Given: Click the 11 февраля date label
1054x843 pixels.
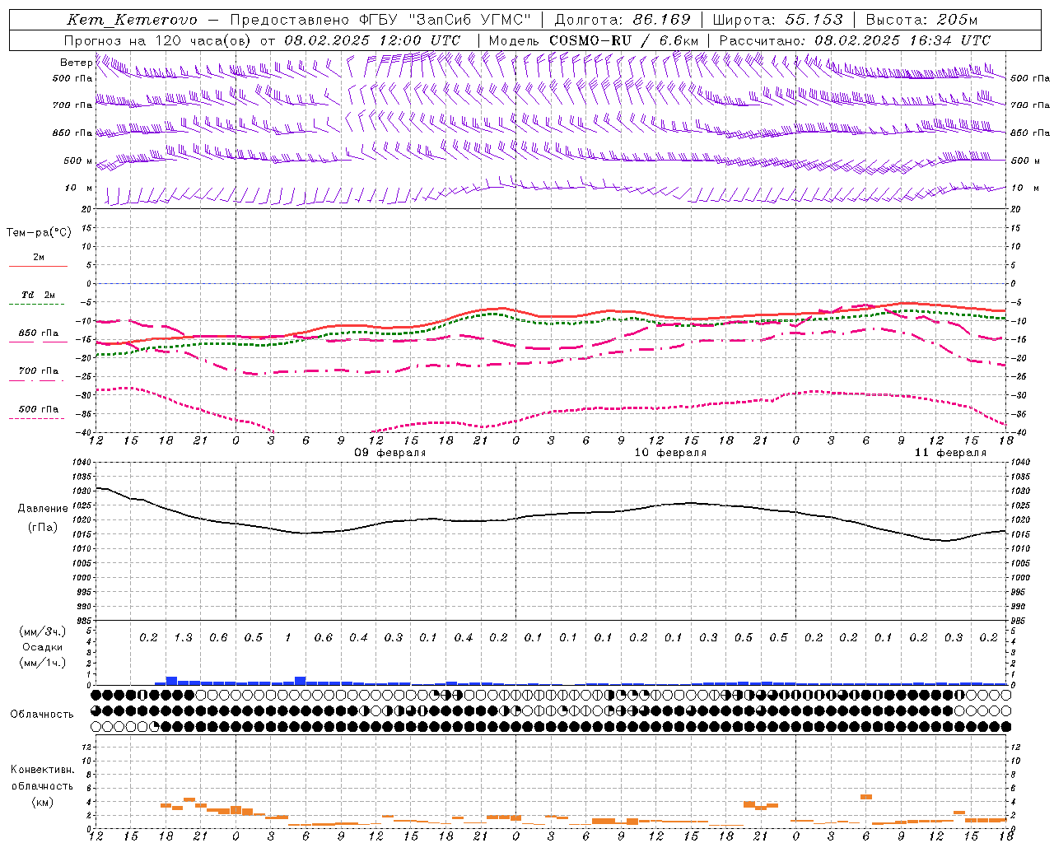Looking at the screenshot, I should (950, 453).
